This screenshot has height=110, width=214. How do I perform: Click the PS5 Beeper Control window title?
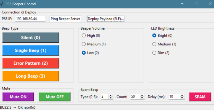pos(21,4)
